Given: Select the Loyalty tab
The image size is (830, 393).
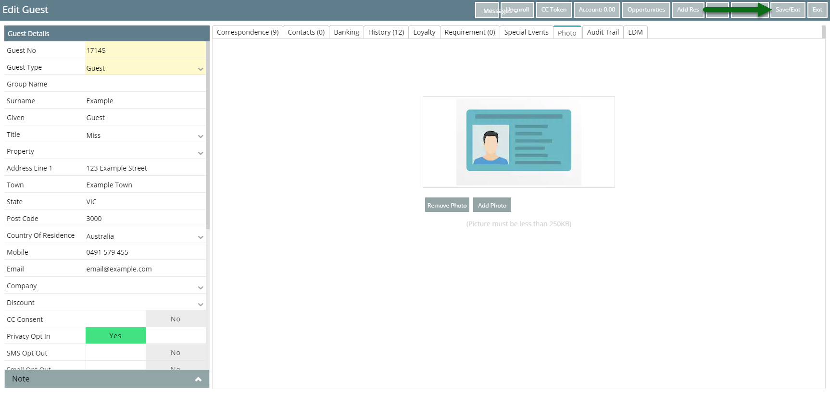Looking at the screenshot, I should [424, 32].
